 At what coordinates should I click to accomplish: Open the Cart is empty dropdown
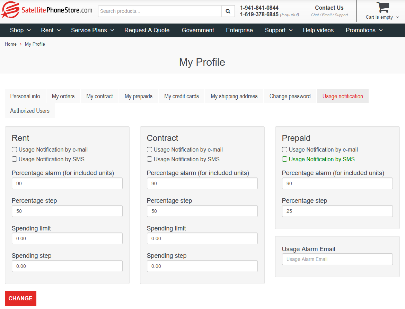tap(382, 17)
